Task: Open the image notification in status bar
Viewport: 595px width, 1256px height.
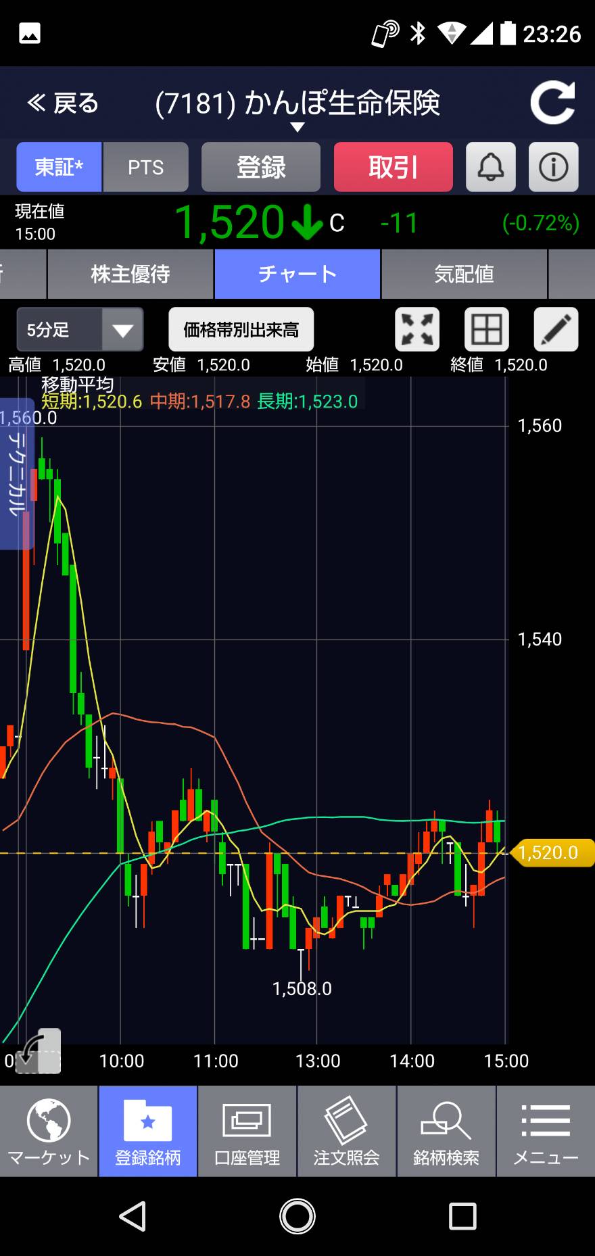Action: click(30, 34)
